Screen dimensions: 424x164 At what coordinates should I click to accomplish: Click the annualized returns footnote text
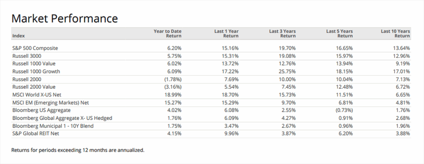coord(78,150)
